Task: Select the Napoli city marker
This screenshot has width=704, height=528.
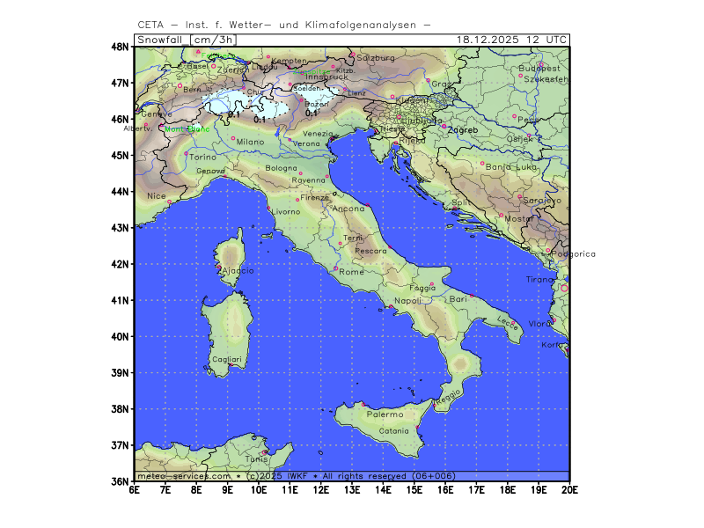Action: [391, 306]
